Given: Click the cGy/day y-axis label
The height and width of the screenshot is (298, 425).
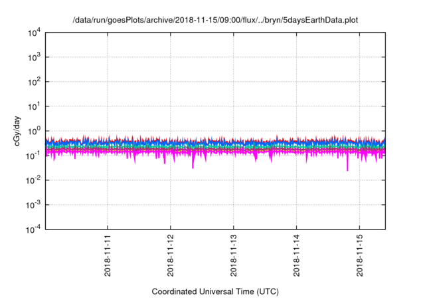Looking at the screenshot, I should tap(17, 131).
